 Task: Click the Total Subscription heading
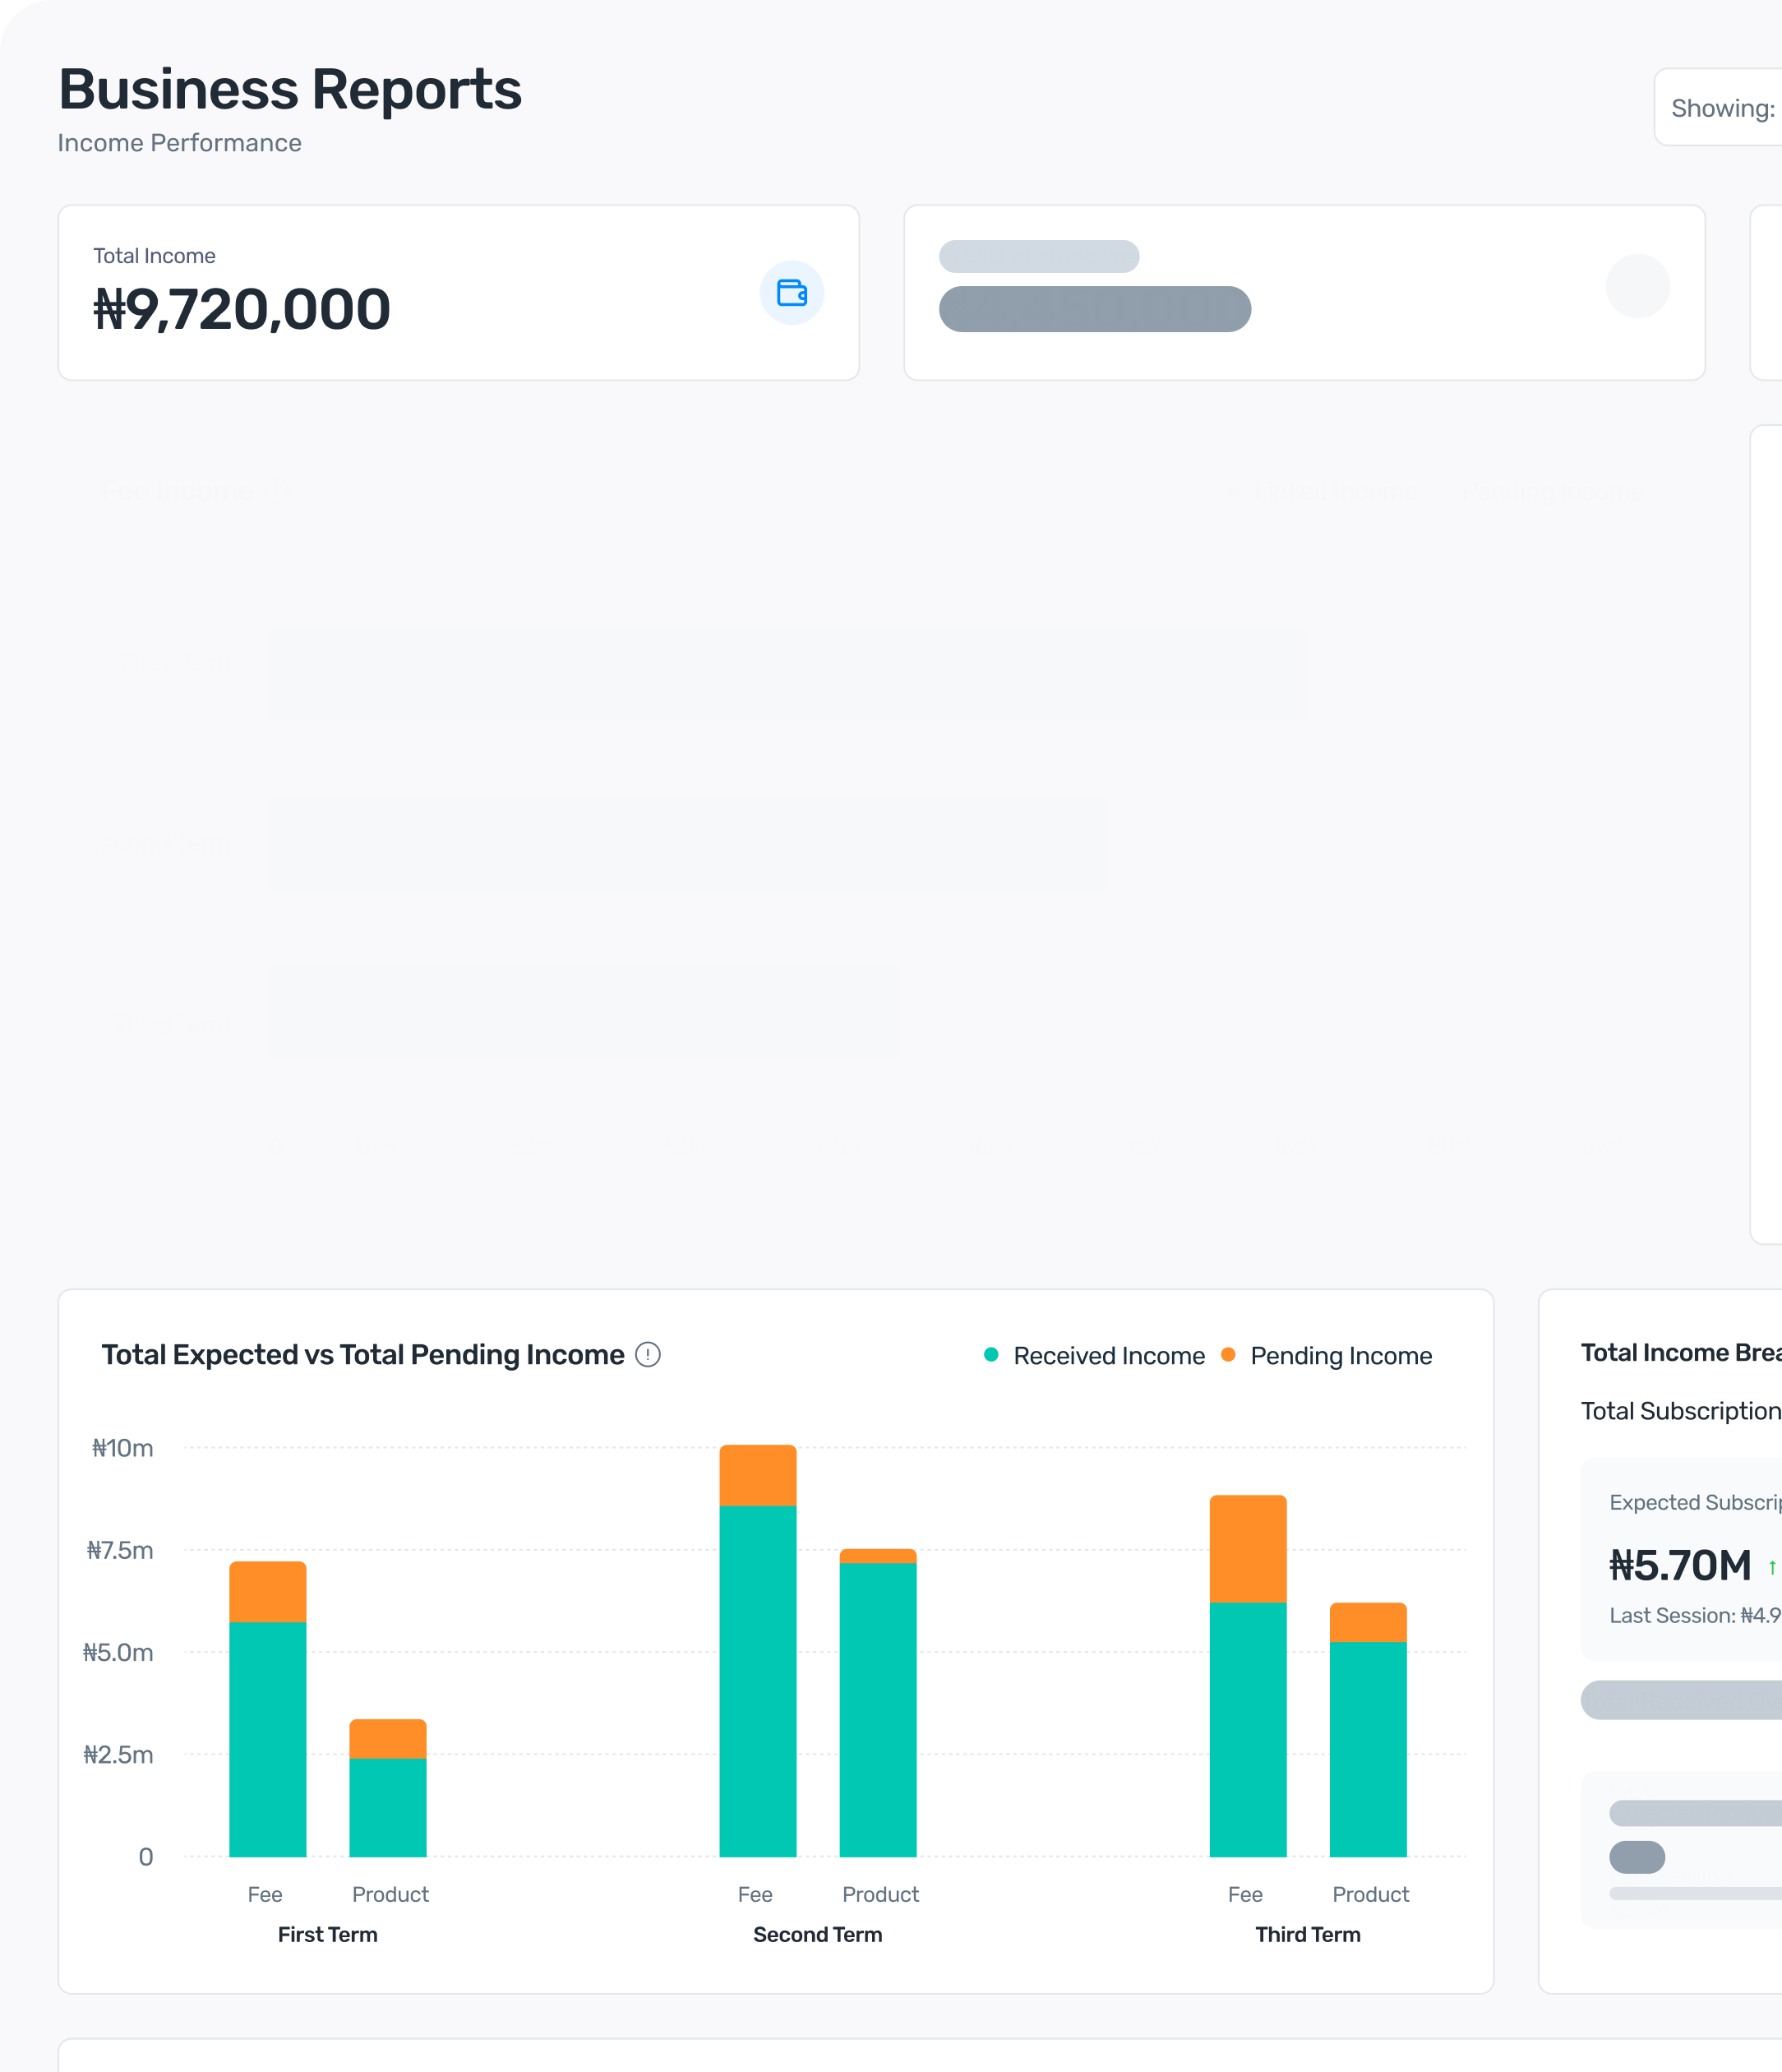(1681, 1410)
